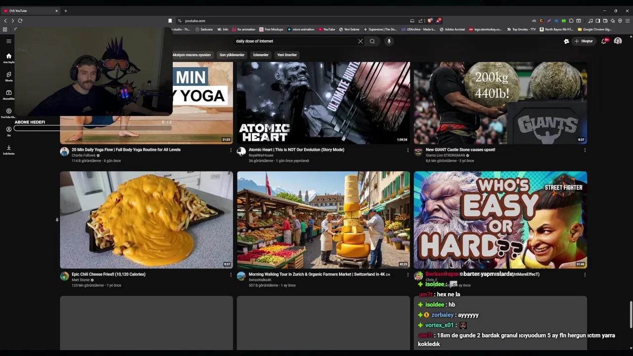Switch to the YouTube browser tab
Viewport: 633px width, 356px height.
tap(30, 11)
